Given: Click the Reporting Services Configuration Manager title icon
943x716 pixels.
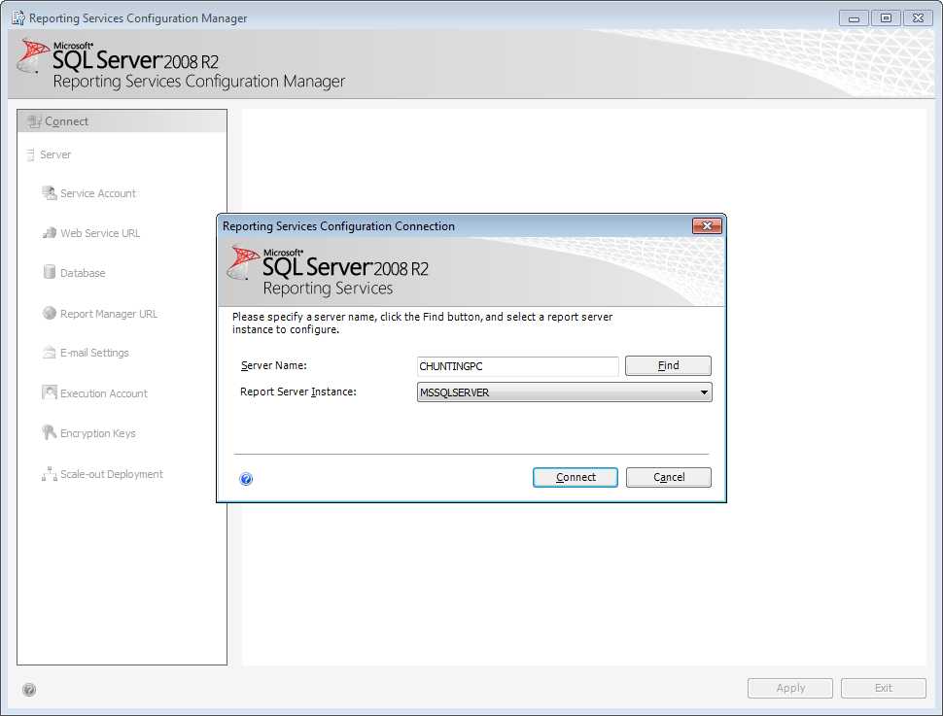Looking at the screenshot, I should click(18, 18).
